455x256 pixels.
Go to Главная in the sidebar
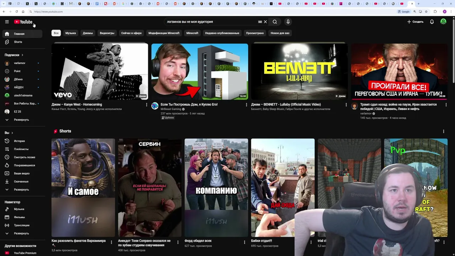pyautogui.click(x=22, y=34)
